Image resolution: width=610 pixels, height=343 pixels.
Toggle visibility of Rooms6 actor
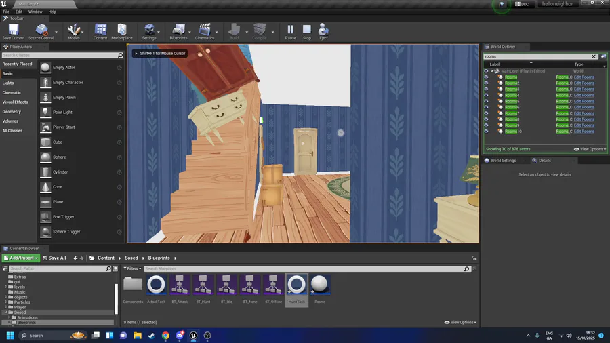486,107
